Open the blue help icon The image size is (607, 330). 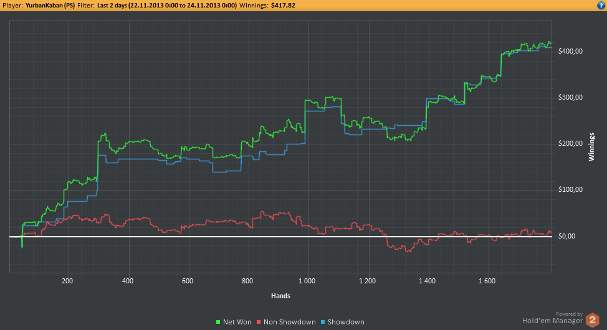point(601,6)
